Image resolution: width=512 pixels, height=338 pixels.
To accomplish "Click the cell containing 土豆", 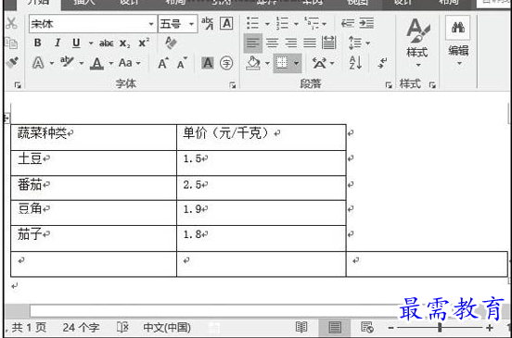I will point(94,163).
